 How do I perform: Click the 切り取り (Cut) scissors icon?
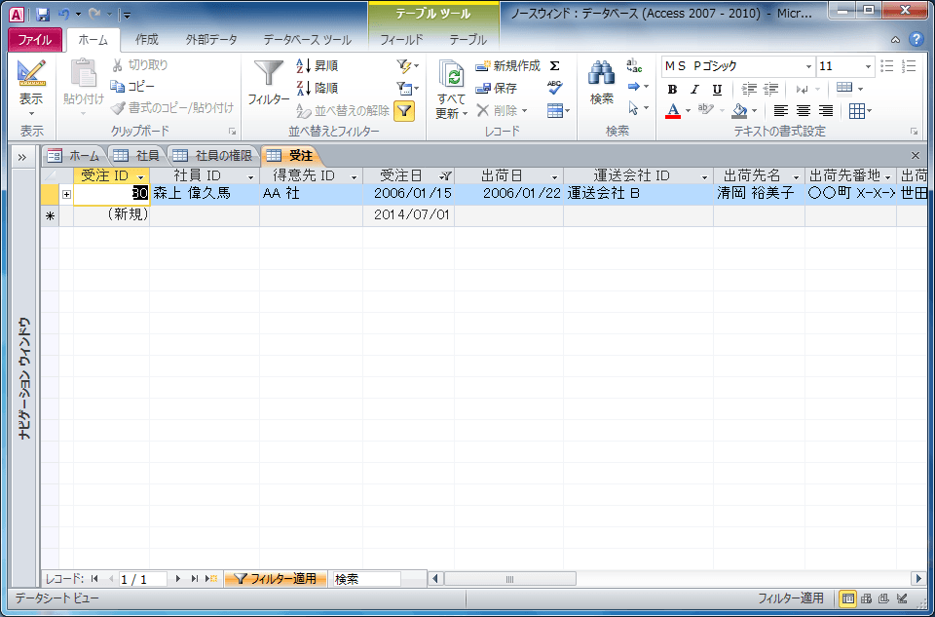click(x=118, y=65)
